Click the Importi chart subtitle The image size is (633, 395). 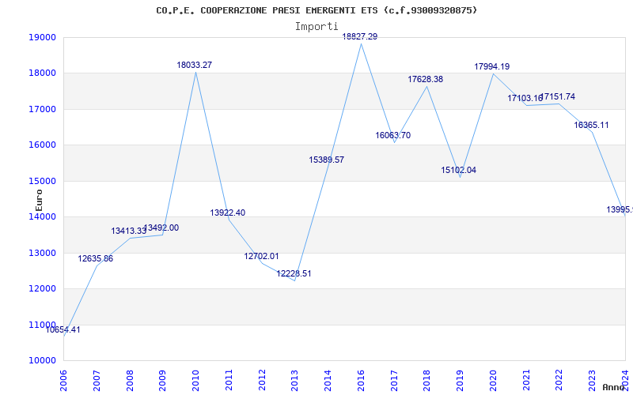[316, 27]
